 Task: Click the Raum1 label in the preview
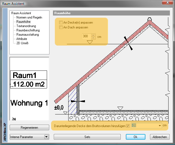click(24, 75)
